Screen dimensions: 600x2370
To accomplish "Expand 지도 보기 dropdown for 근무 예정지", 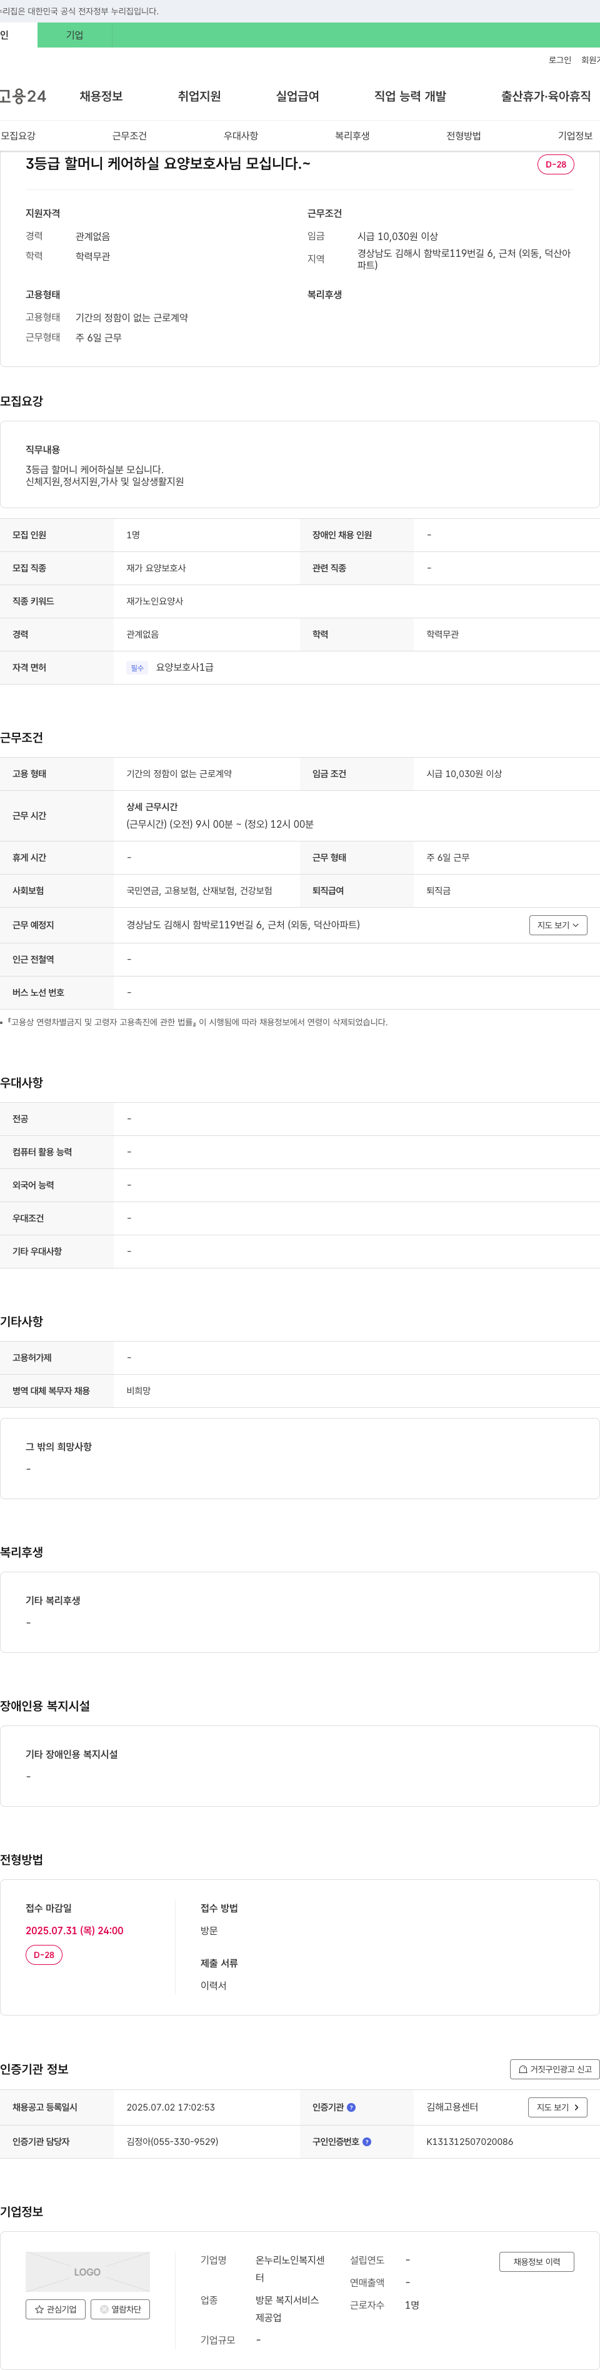I will (557, 925).
